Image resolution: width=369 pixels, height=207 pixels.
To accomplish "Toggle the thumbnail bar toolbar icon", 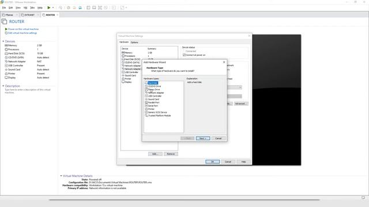I will click(94, 7).
